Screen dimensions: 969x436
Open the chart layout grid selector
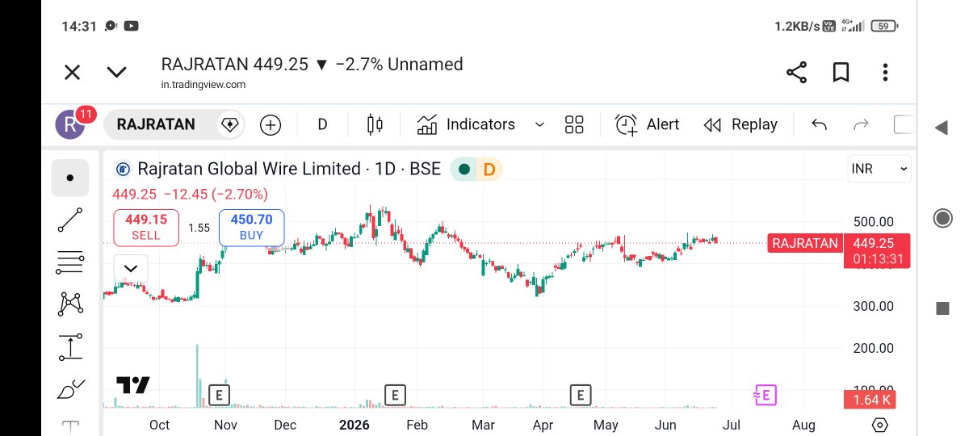[x=574, y=124]
